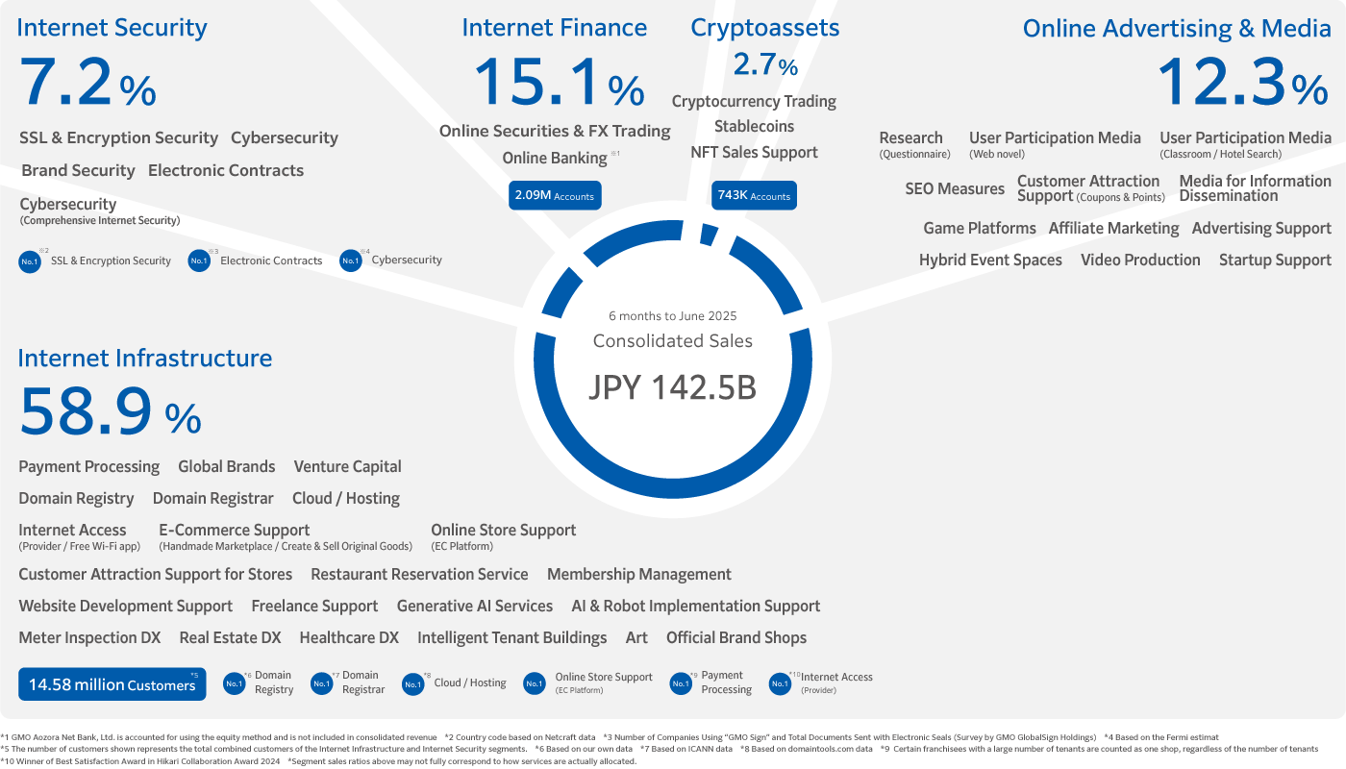Open the Internet Infrastructure heading
1346x769 pixels.
coord(145,359)
